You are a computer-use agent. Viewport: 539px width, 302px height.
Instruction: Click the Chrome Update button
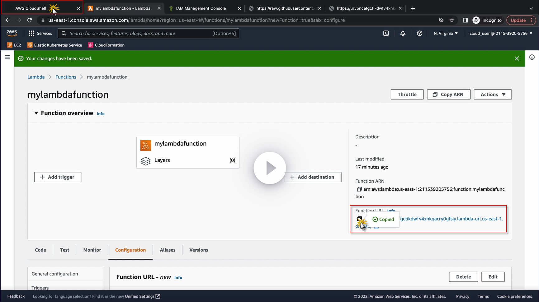pos(521,20)
